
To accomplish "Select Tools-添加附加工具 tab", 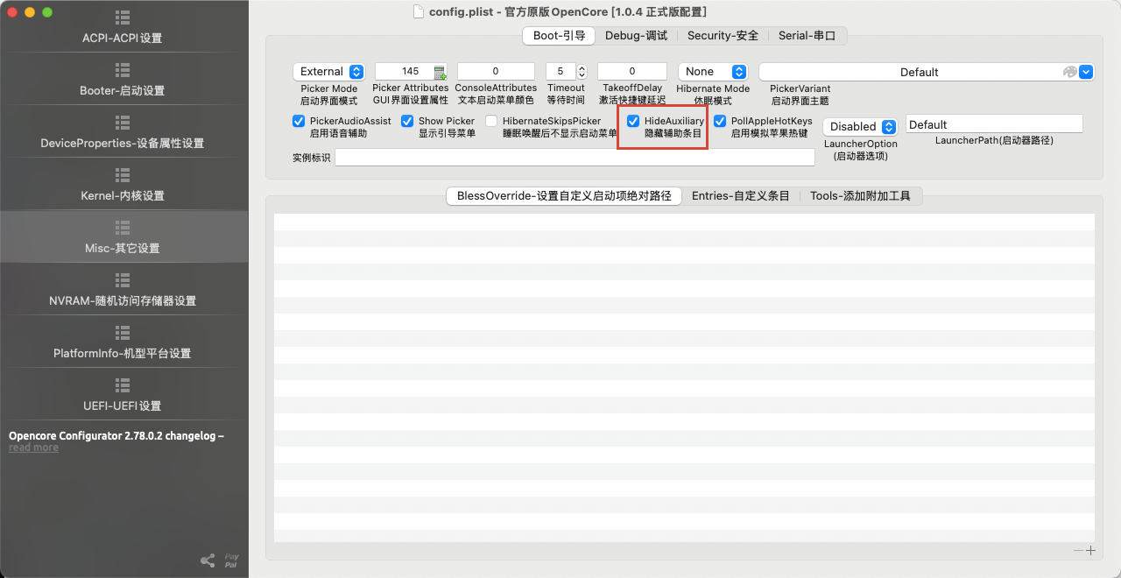I will tap(860, 196).
